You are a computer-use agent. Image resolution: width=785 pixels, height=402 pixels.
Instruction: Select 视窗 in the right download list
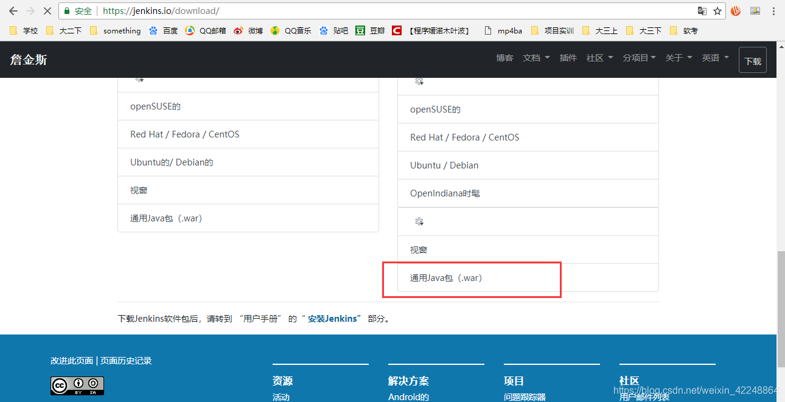(528, 250)
